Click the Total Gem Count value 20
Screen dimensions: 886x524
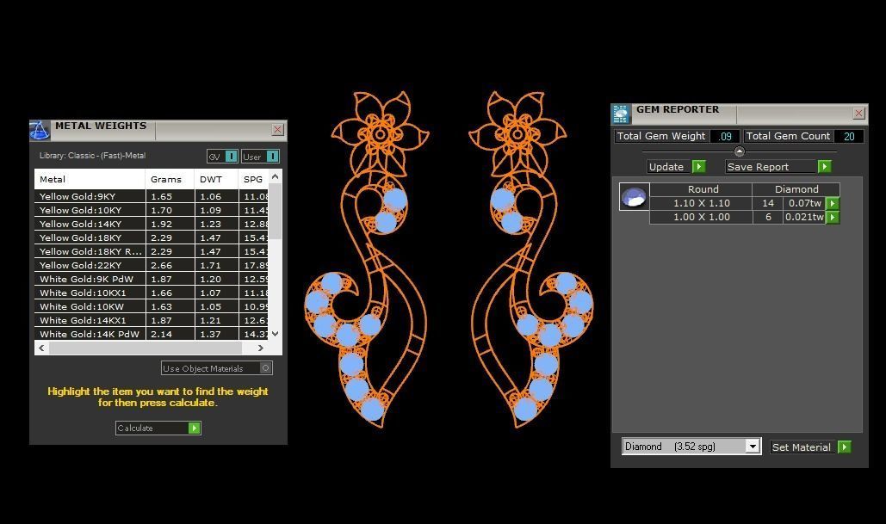pyautogui.click(x=849, y=136)
